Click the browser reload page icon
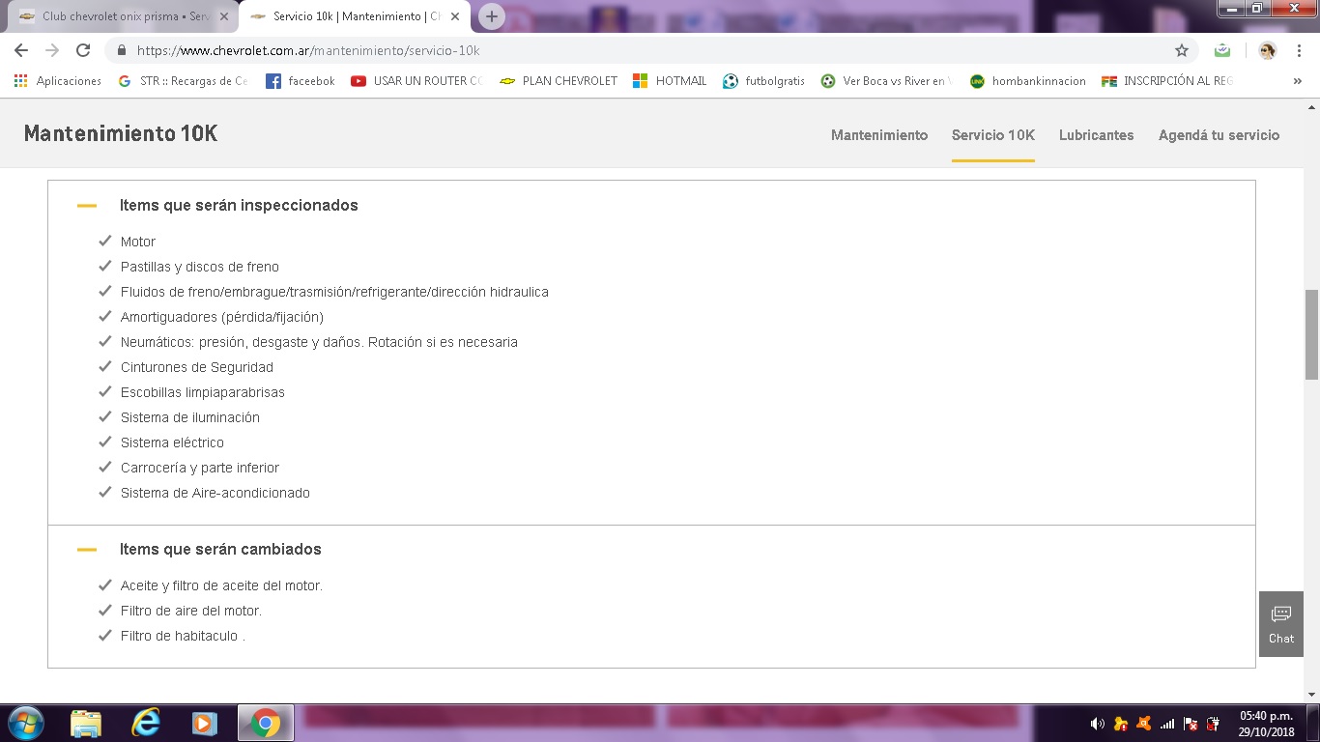 pos(83,50)
